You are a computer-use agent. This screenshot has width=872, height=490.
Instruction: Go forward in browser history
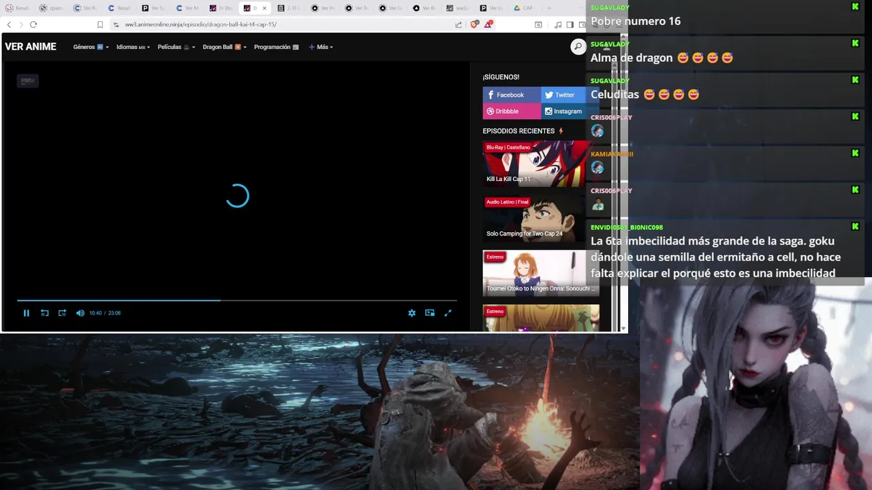(20, 24)
